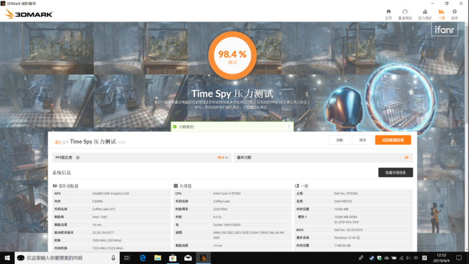The image size is (469, 264).
Task: Click the Steam tray icon
Action: coord(372,257)
